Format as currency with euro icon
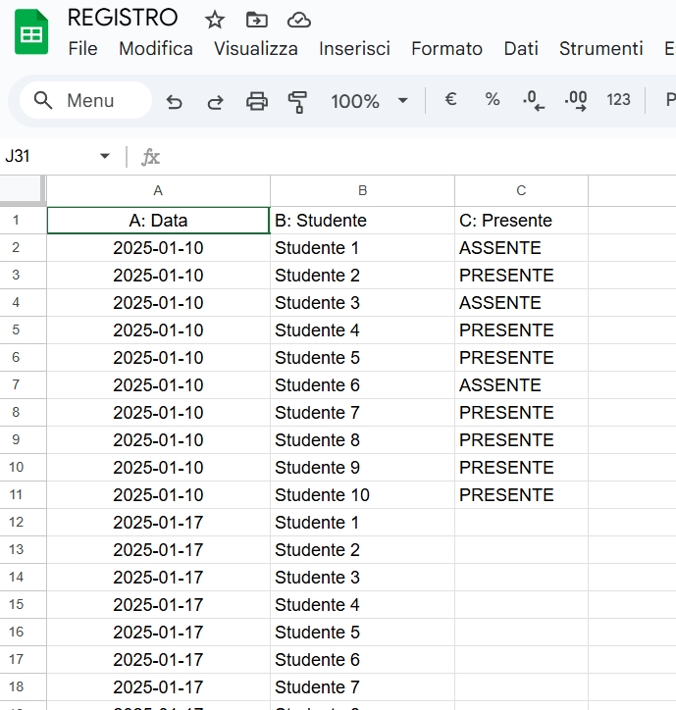The height and width of the screenshot is (710, 676). pos(450,100)
